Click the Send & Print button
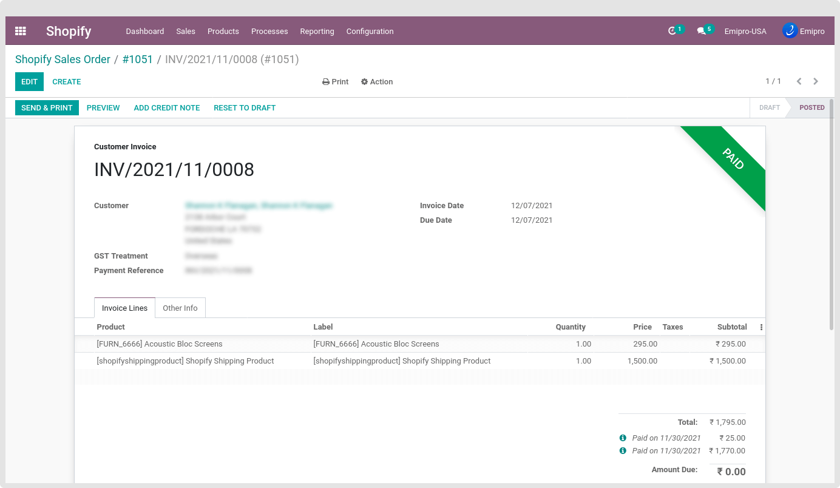 click(47, 108)
